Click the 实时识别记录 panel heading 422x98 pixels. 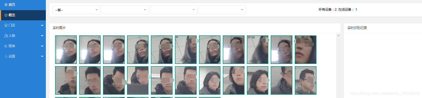pos(357,28)
